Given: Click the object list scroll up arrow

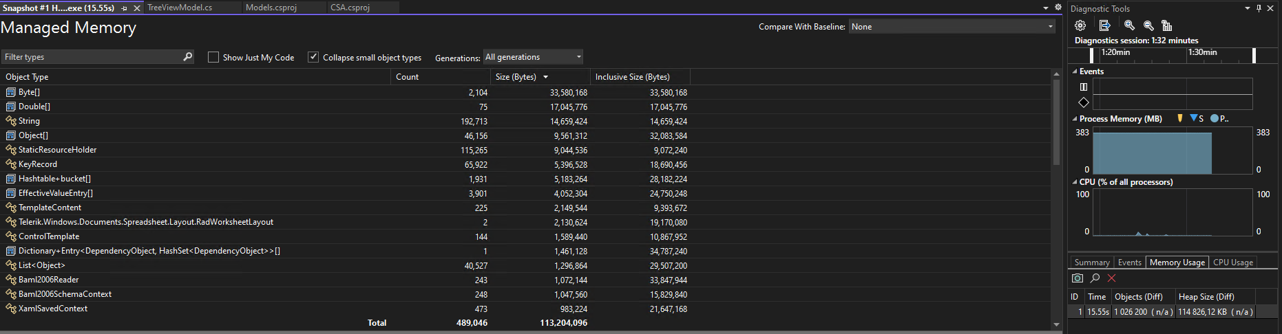Looking at the screenshot, I should coord(1056,74).
